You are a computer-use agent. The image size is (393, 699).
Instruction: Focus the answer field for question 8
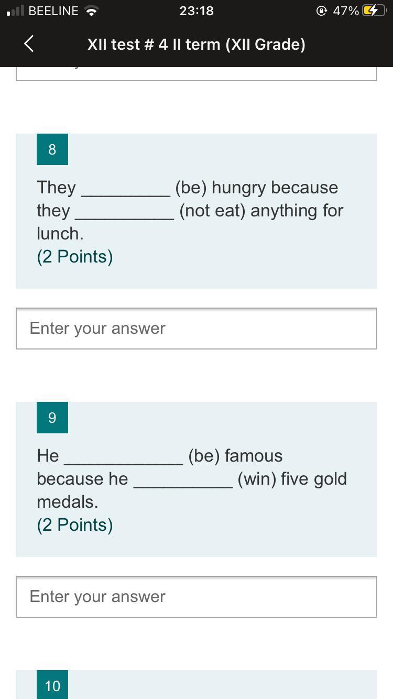click(196, 329)
